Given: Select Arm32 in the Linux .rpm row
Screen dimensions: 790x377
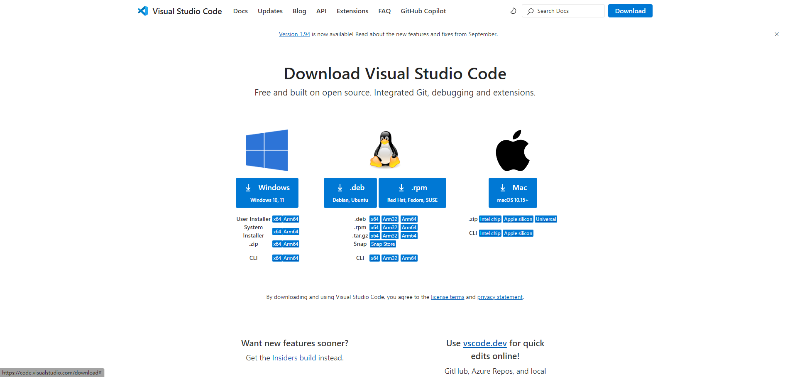Looking at the screenshot, I should click(390, 228).
